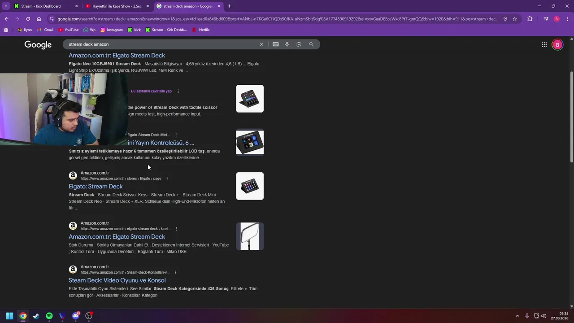Screen dimensions: 574x323
Task: Open a new browser tab
Action: click(x=230, y=6)
